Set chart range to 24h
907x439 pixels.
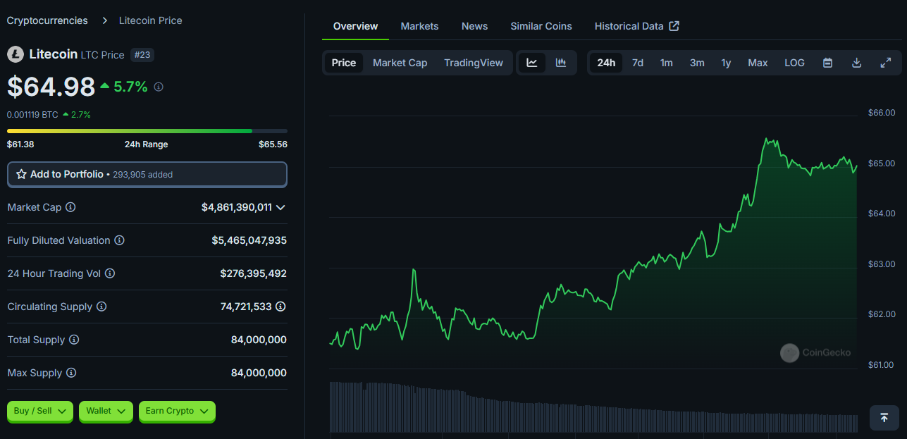tap(606, 63)
